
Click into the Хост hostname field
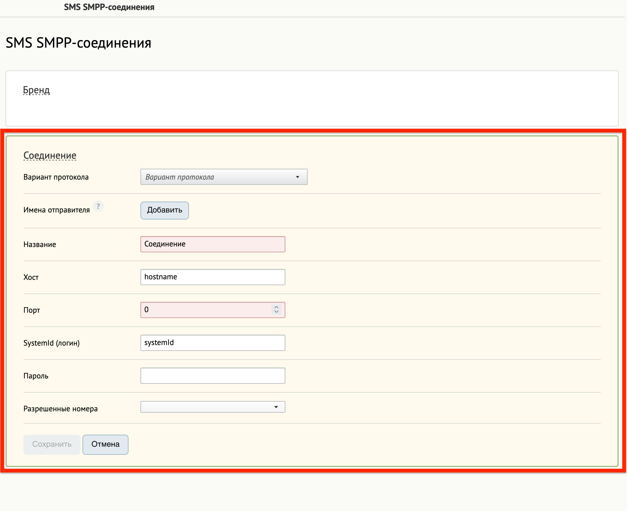(213, 277)
